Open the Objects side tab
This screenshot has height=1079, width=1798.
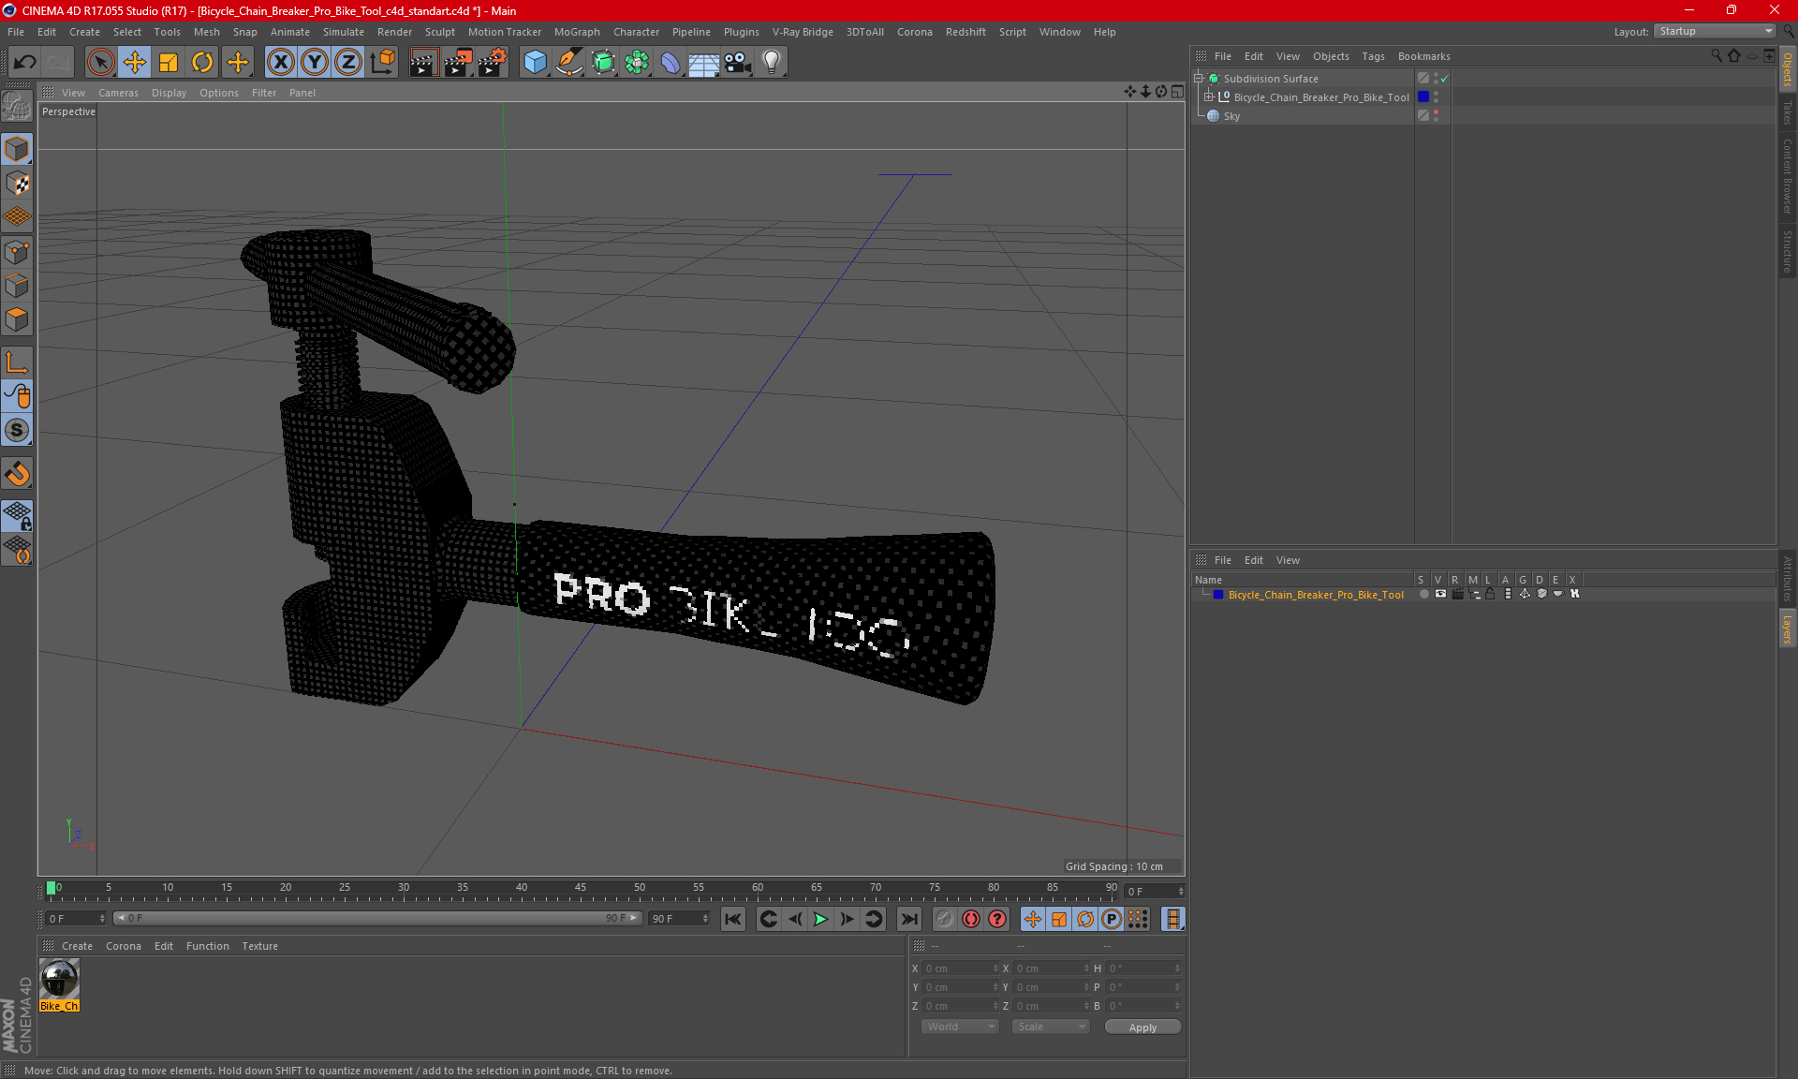tap(1788, 69)
